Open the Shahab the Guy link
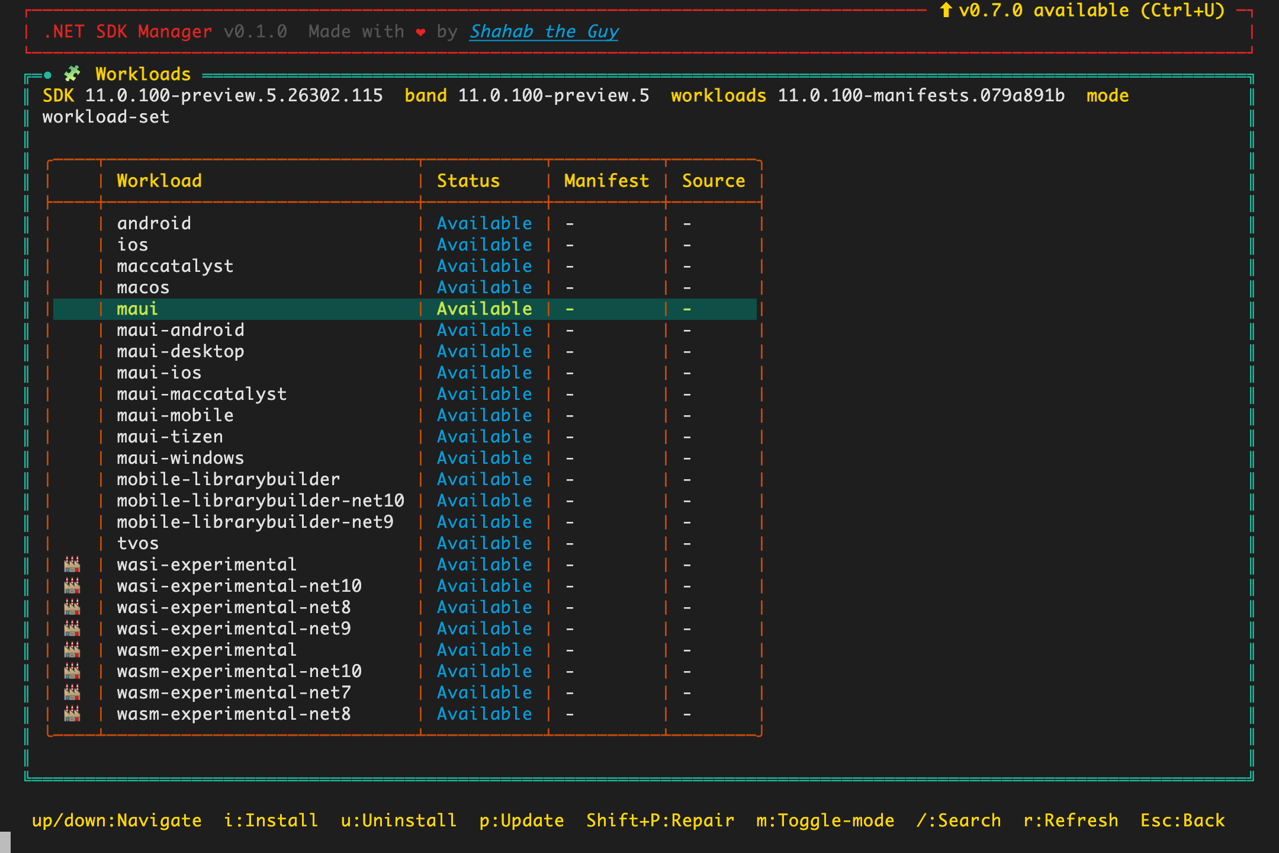The image size is (1279, 853). point(544,31)
